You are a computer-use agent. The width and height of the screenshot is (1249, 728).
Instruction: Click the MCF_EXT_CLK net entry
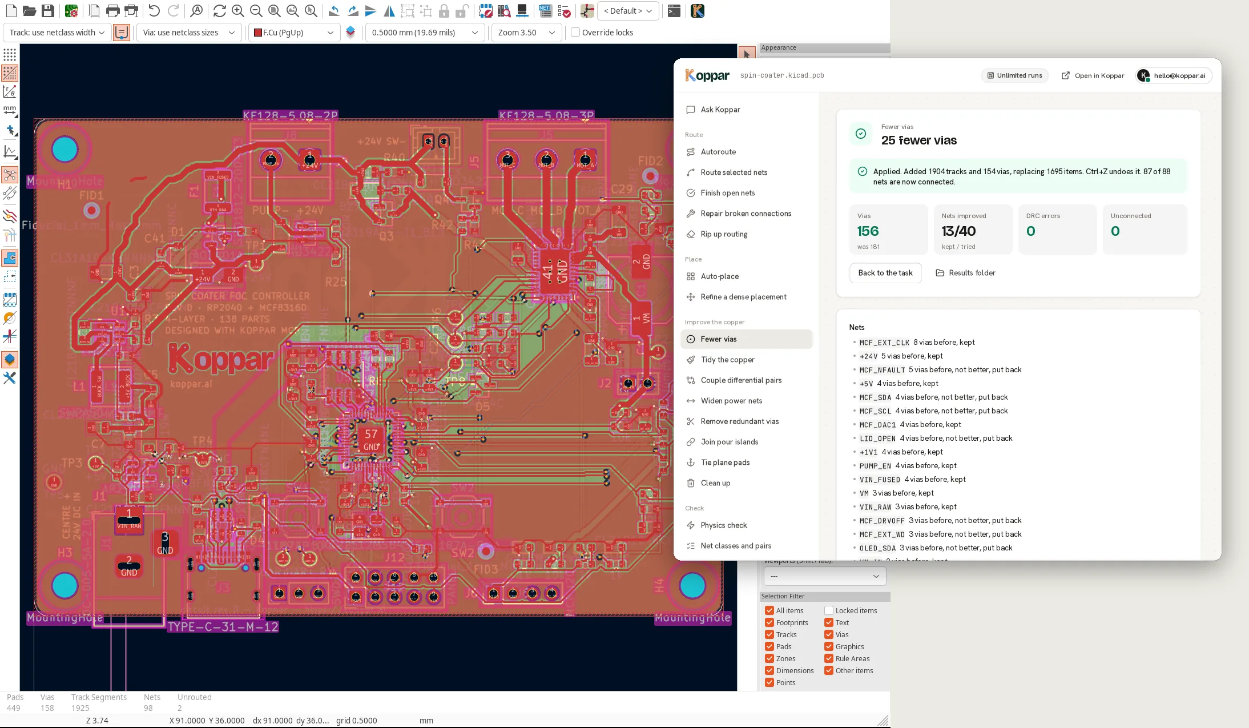click(917, 343)
